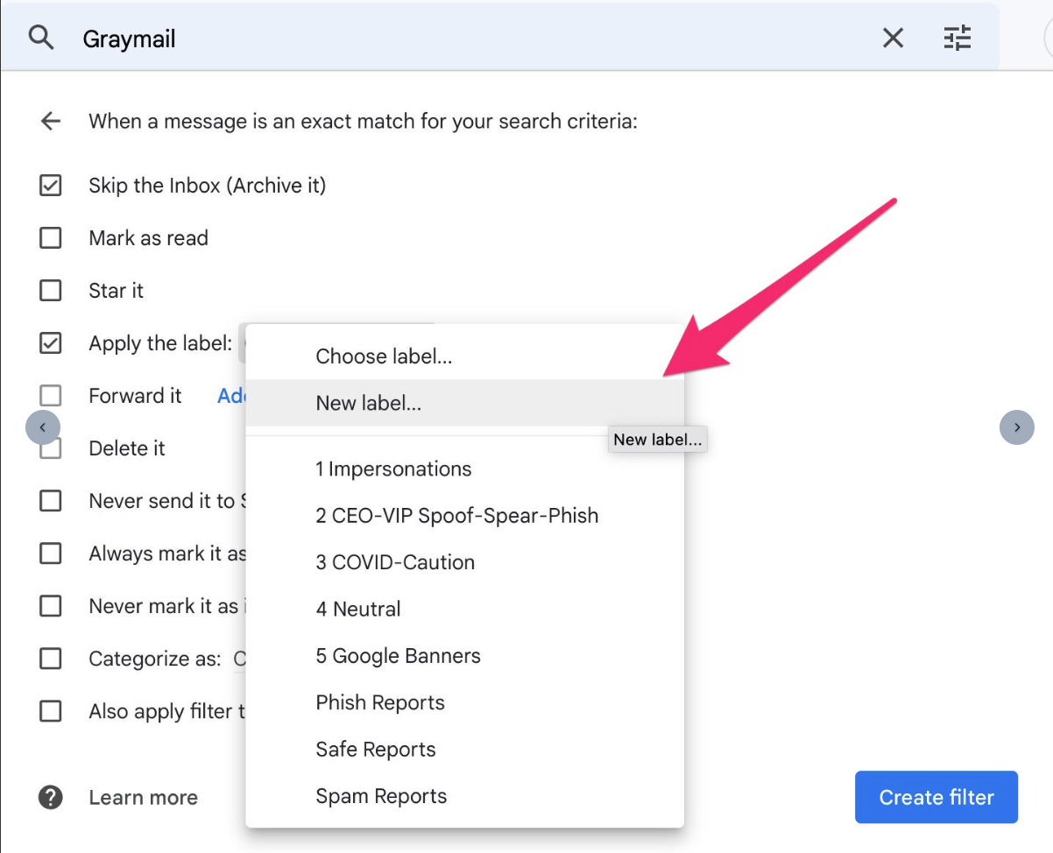Select New label... from the dropdown
The image size is (1053, 853).
(x=369, y=404)
